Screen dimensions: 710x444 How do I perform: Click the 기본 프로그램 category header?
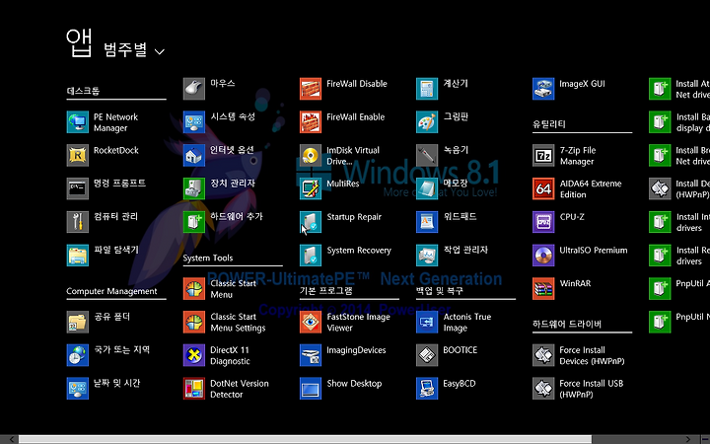325,291
